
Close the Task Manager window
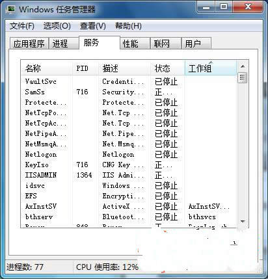point(248,7)
